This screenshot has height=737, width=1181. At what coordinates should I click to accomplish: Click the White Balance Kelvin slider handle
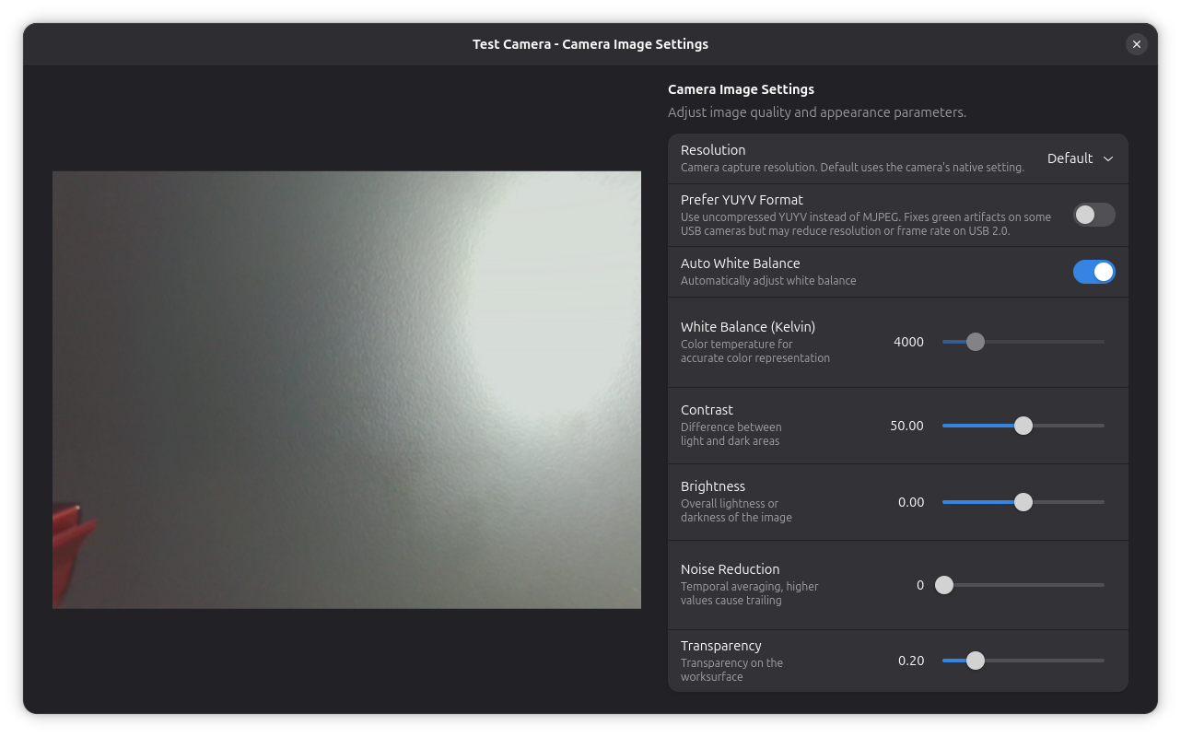[x=976, y=342]
